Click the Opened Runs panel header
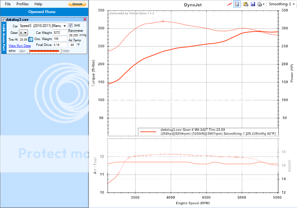This screenshot has height=208, width=297. (42, 12)
